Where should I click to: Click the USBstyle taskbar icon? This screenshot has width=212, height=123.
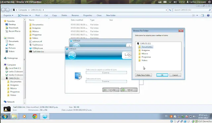click(45, 116)
